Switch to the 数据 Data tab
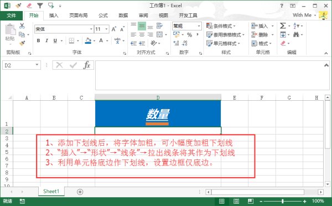This screenshot has width=332, height=206. pos(123,16)
